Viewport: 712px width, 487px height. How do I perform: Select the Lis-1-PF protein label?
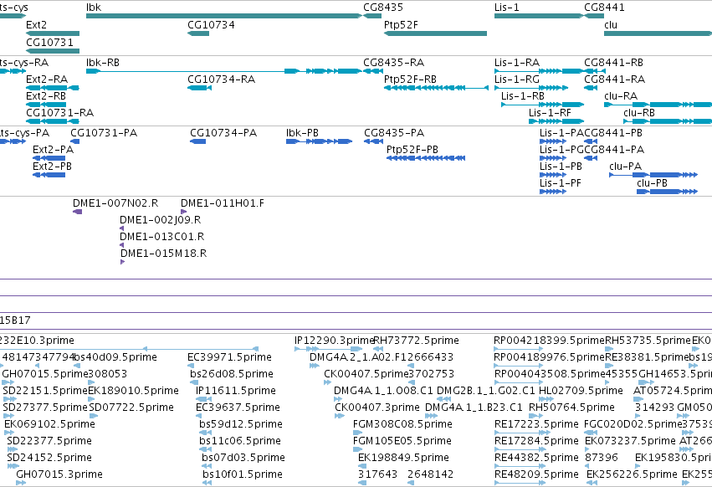click(561, 183)
